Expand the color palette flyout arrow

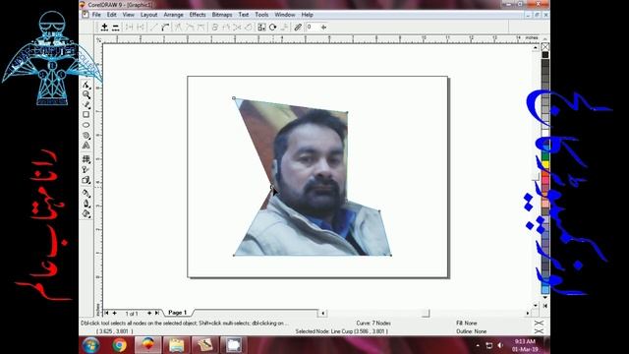[545, 306]
